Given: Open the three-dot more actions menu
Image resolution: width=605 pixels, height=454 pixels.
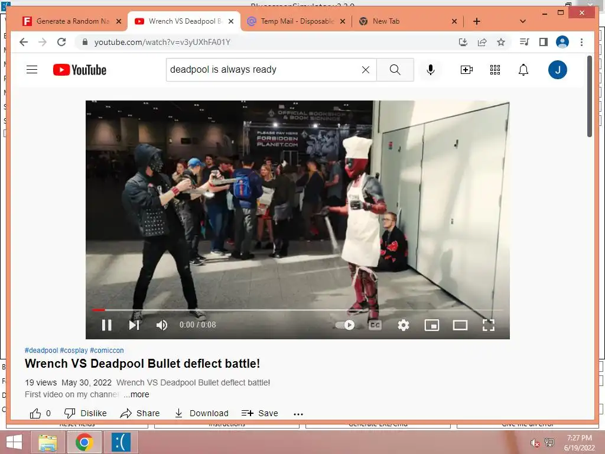Looking at the screenshot, I should click(298, 414).
